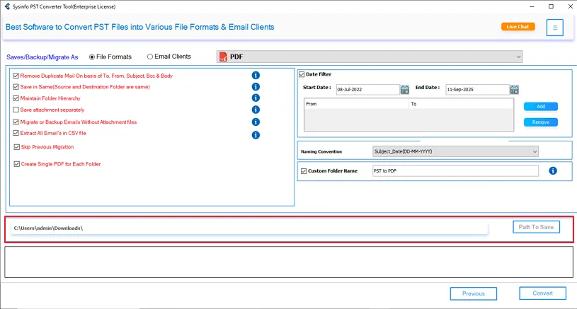Click info icon beside Remove Duplicate Mail
The image size is (577, 309).
tap(256, 76)
